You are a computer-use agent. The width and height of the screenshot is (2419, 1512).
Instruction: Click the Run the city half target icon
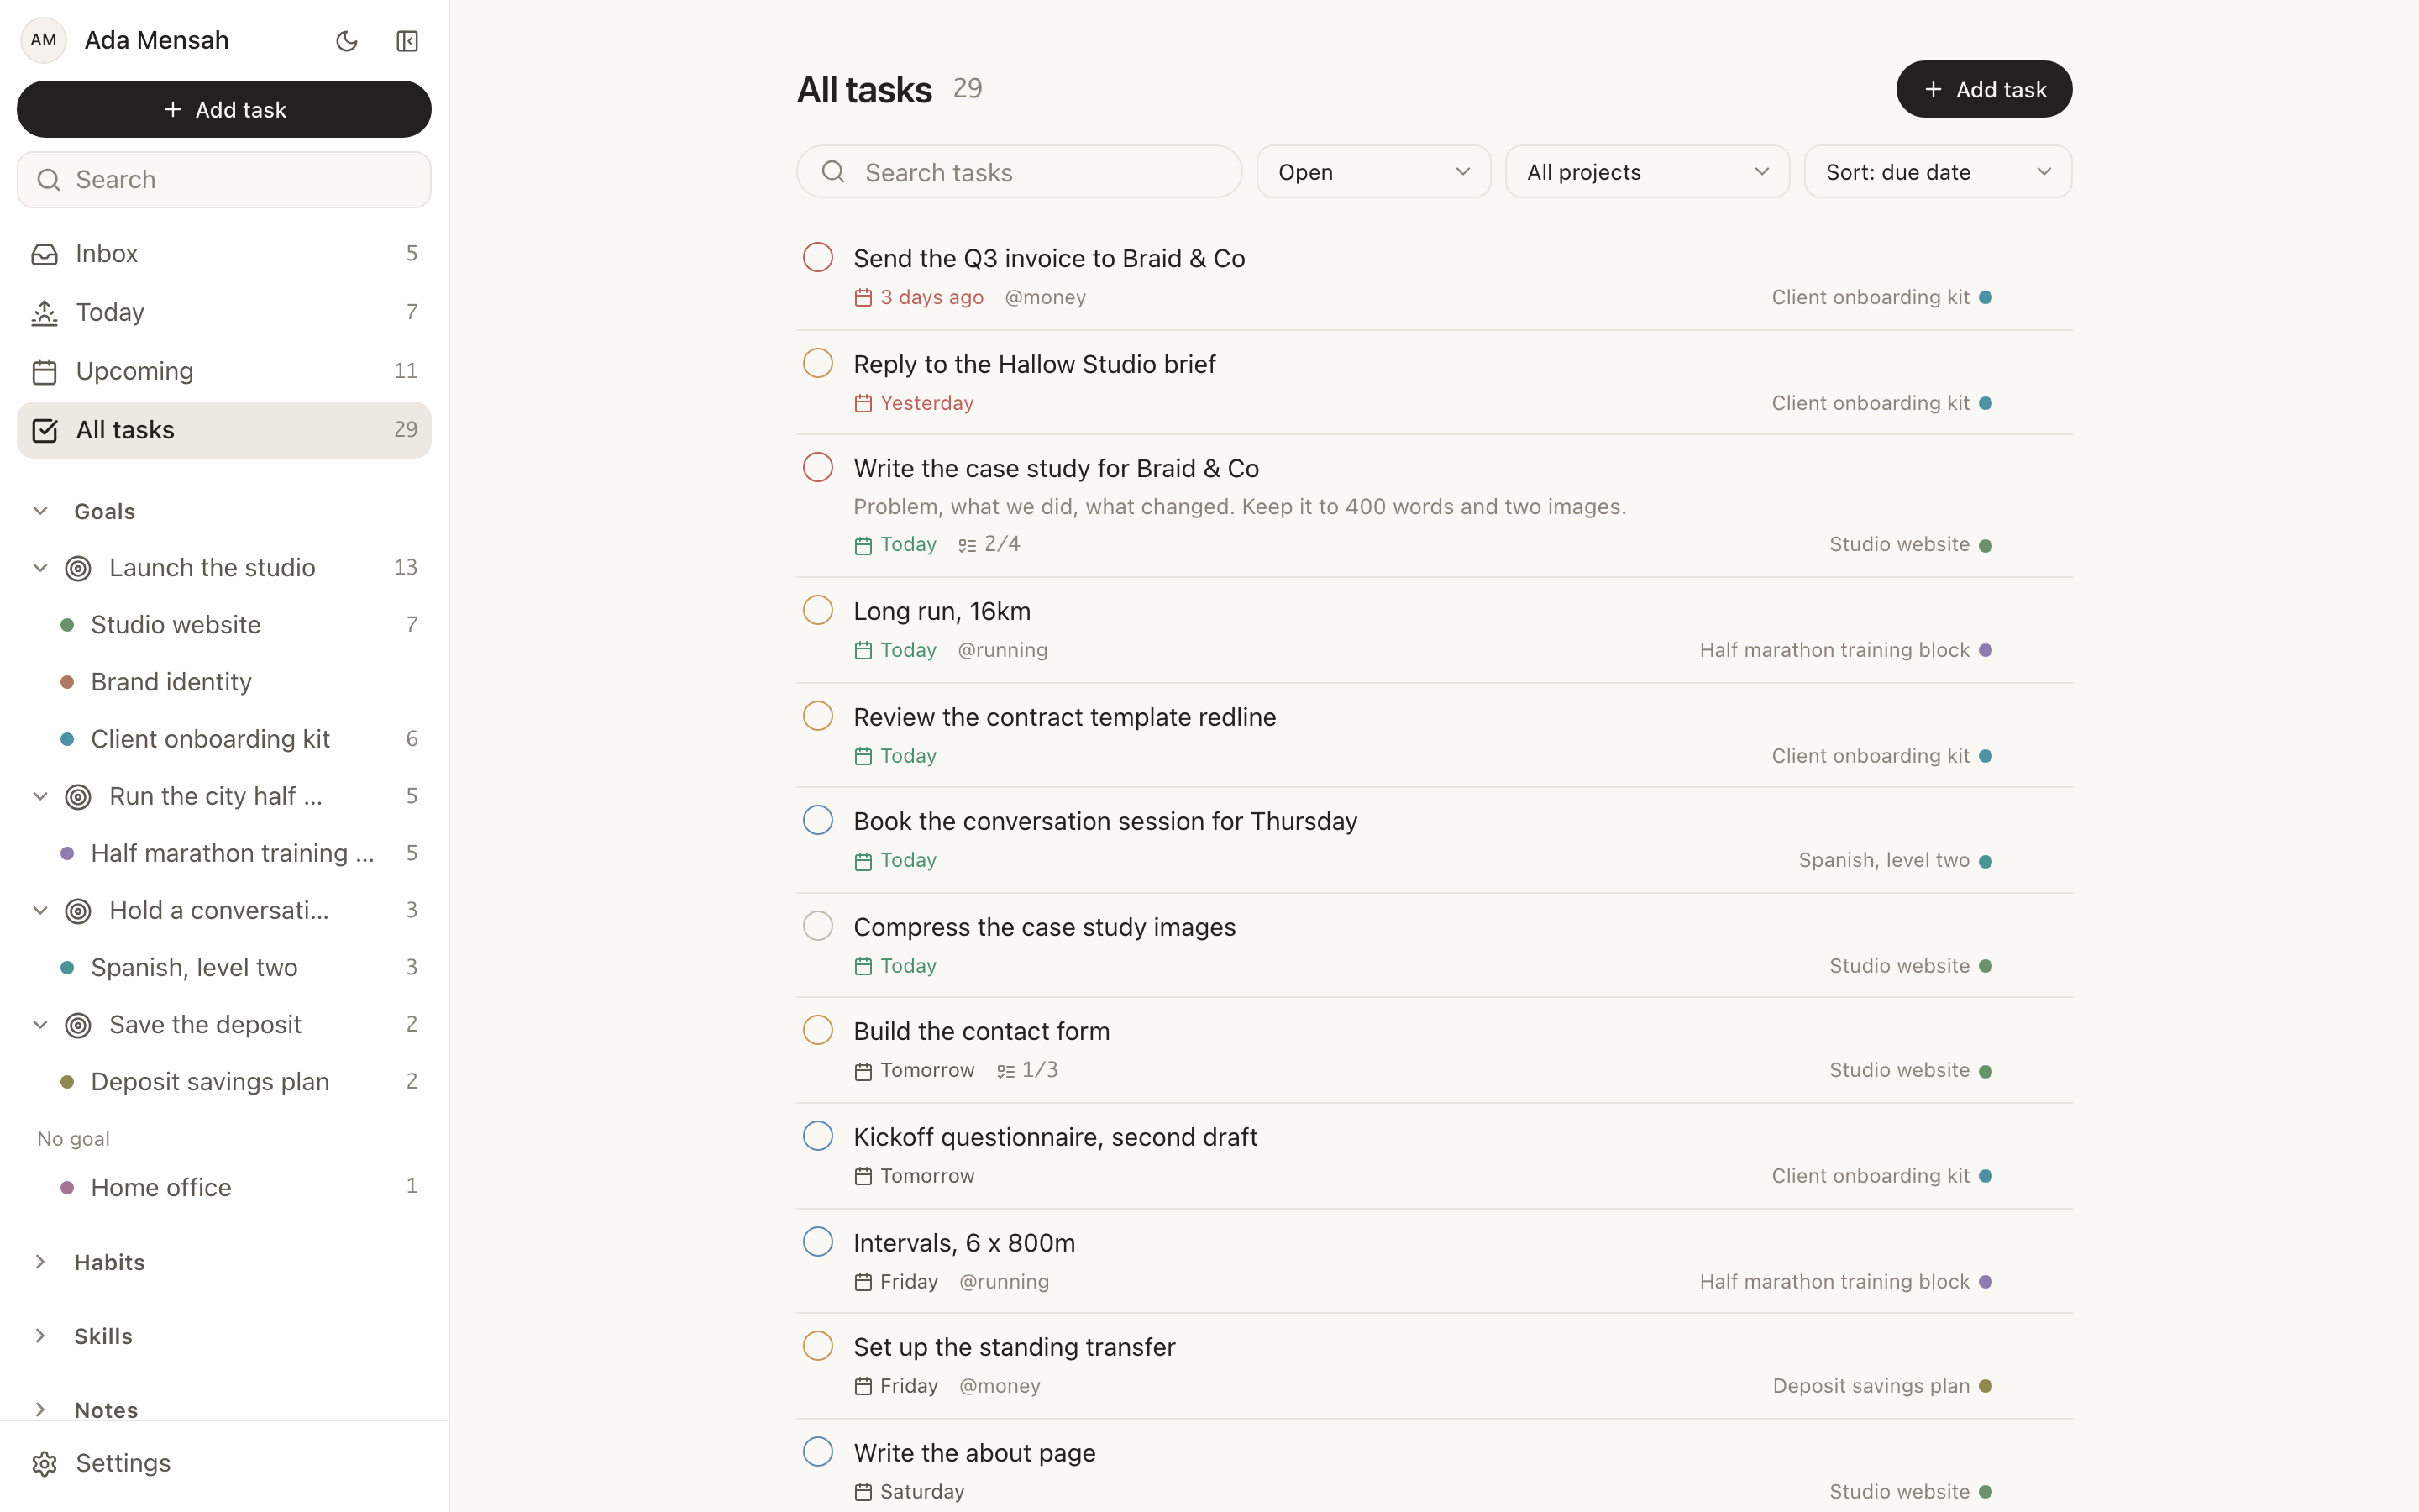point(78,797)
